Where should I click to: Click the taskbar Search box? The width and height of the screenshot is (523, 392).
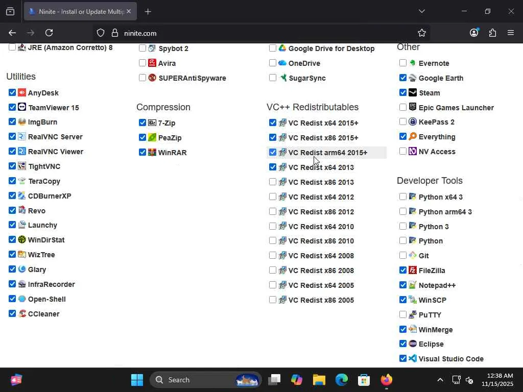click(205, 380)
